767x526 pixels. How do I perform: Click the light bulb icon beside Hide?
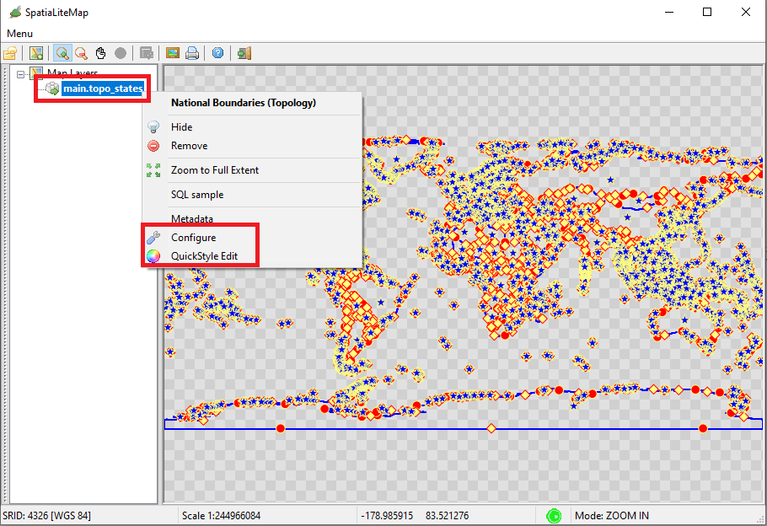(x=153, y=127)
